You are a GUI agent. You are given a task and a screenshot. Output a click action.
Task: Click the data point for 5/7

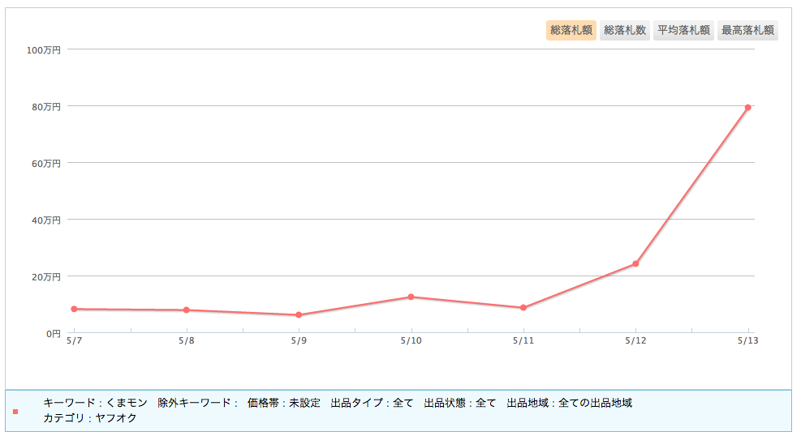point(74,309)
